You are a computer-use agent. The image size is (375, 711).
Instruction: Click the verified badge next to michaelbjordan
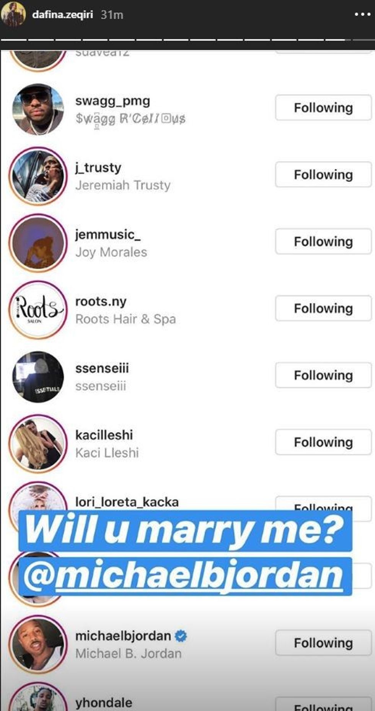tap(181, 636)
